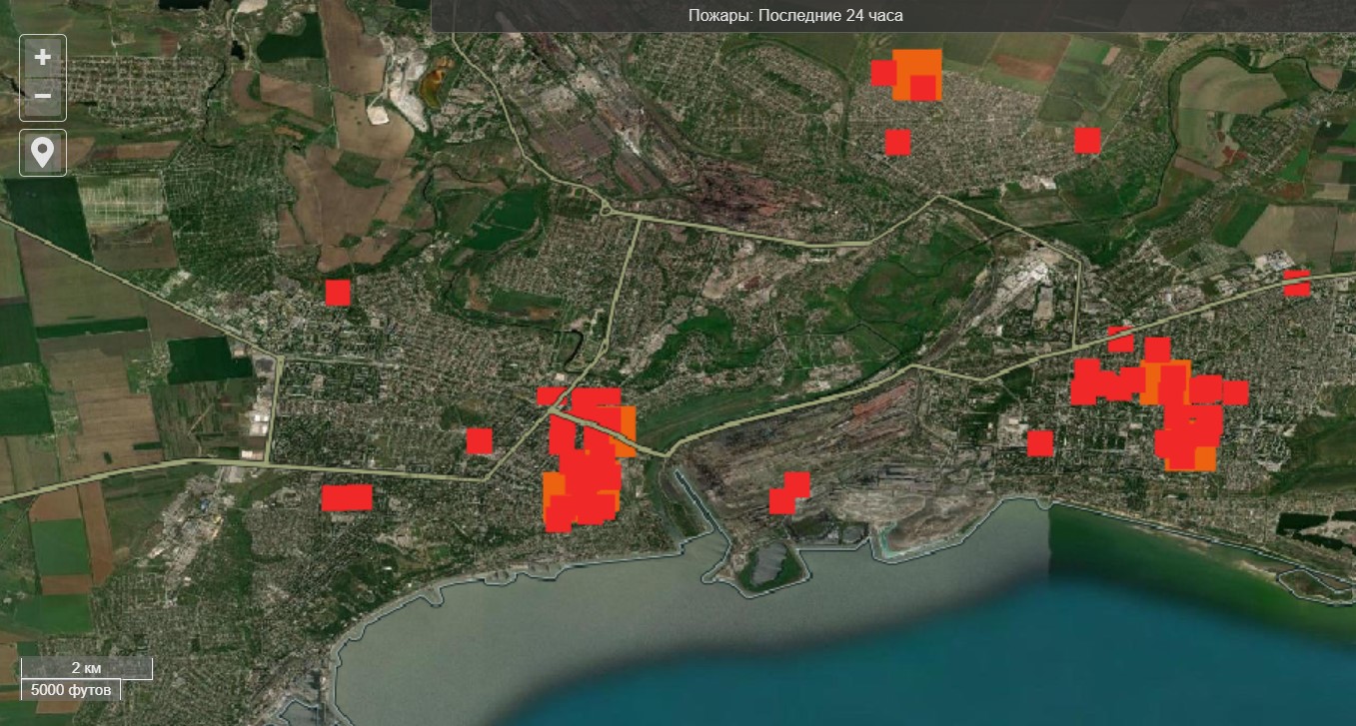Select the orange patch at eastern cluster's bottom
1356x726 pixels.
(x=1203, y=459)
